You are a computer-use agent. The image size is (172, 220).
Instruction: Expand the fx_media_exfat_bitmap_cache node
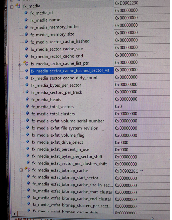[21, 170]
